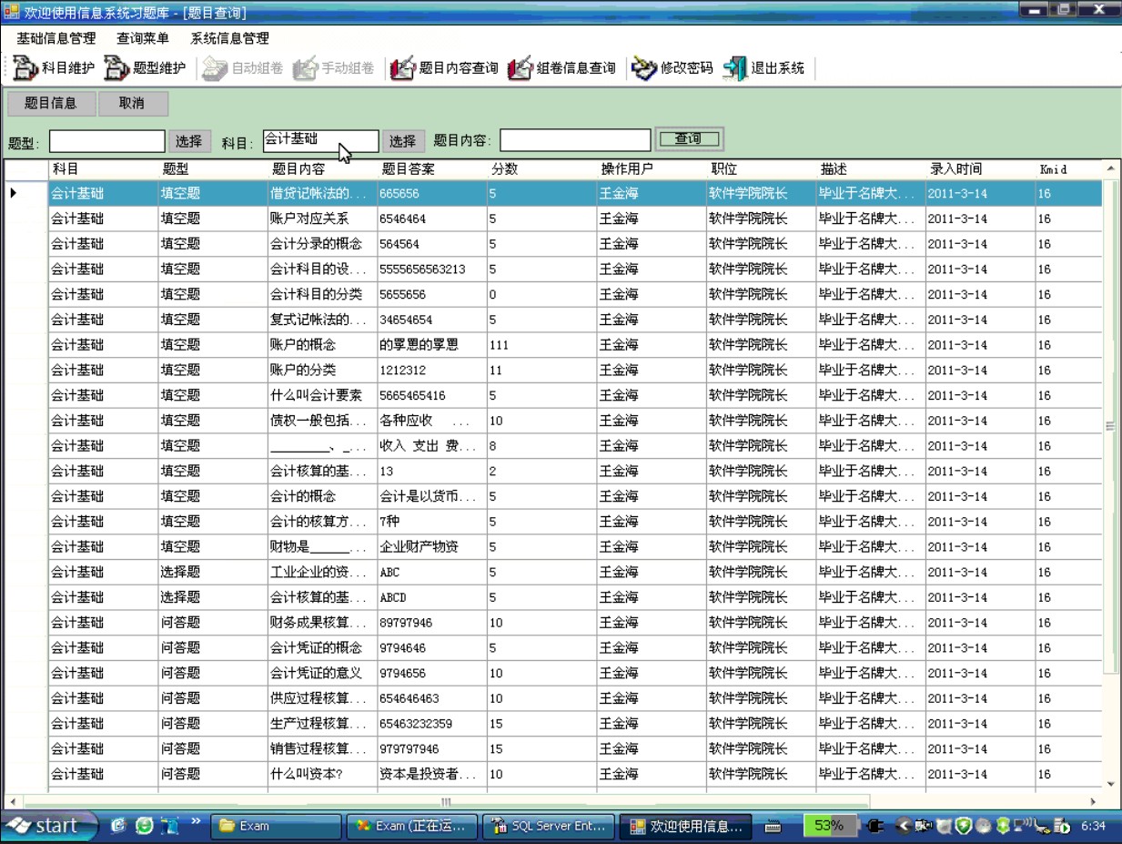Sort by the 题目答案 column header
This screenshot has width=1122, height=844.
[x=431, y=169]
